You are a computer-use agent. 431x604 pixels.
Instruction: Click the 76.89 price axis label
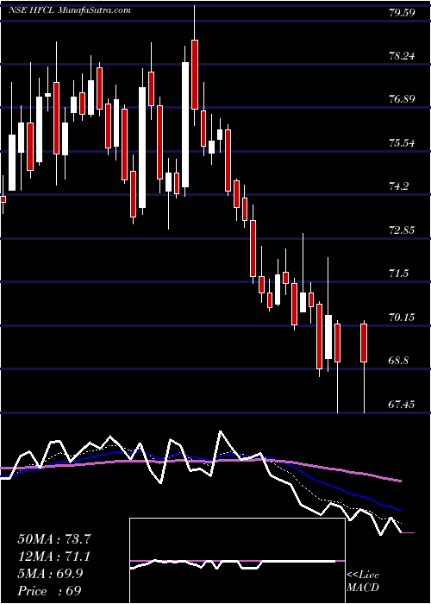(x=402, y=99)
